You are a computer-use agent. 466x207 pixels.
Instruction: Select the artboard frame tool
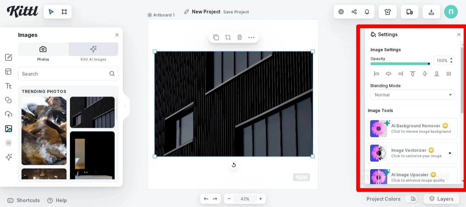tap(64, 12)
